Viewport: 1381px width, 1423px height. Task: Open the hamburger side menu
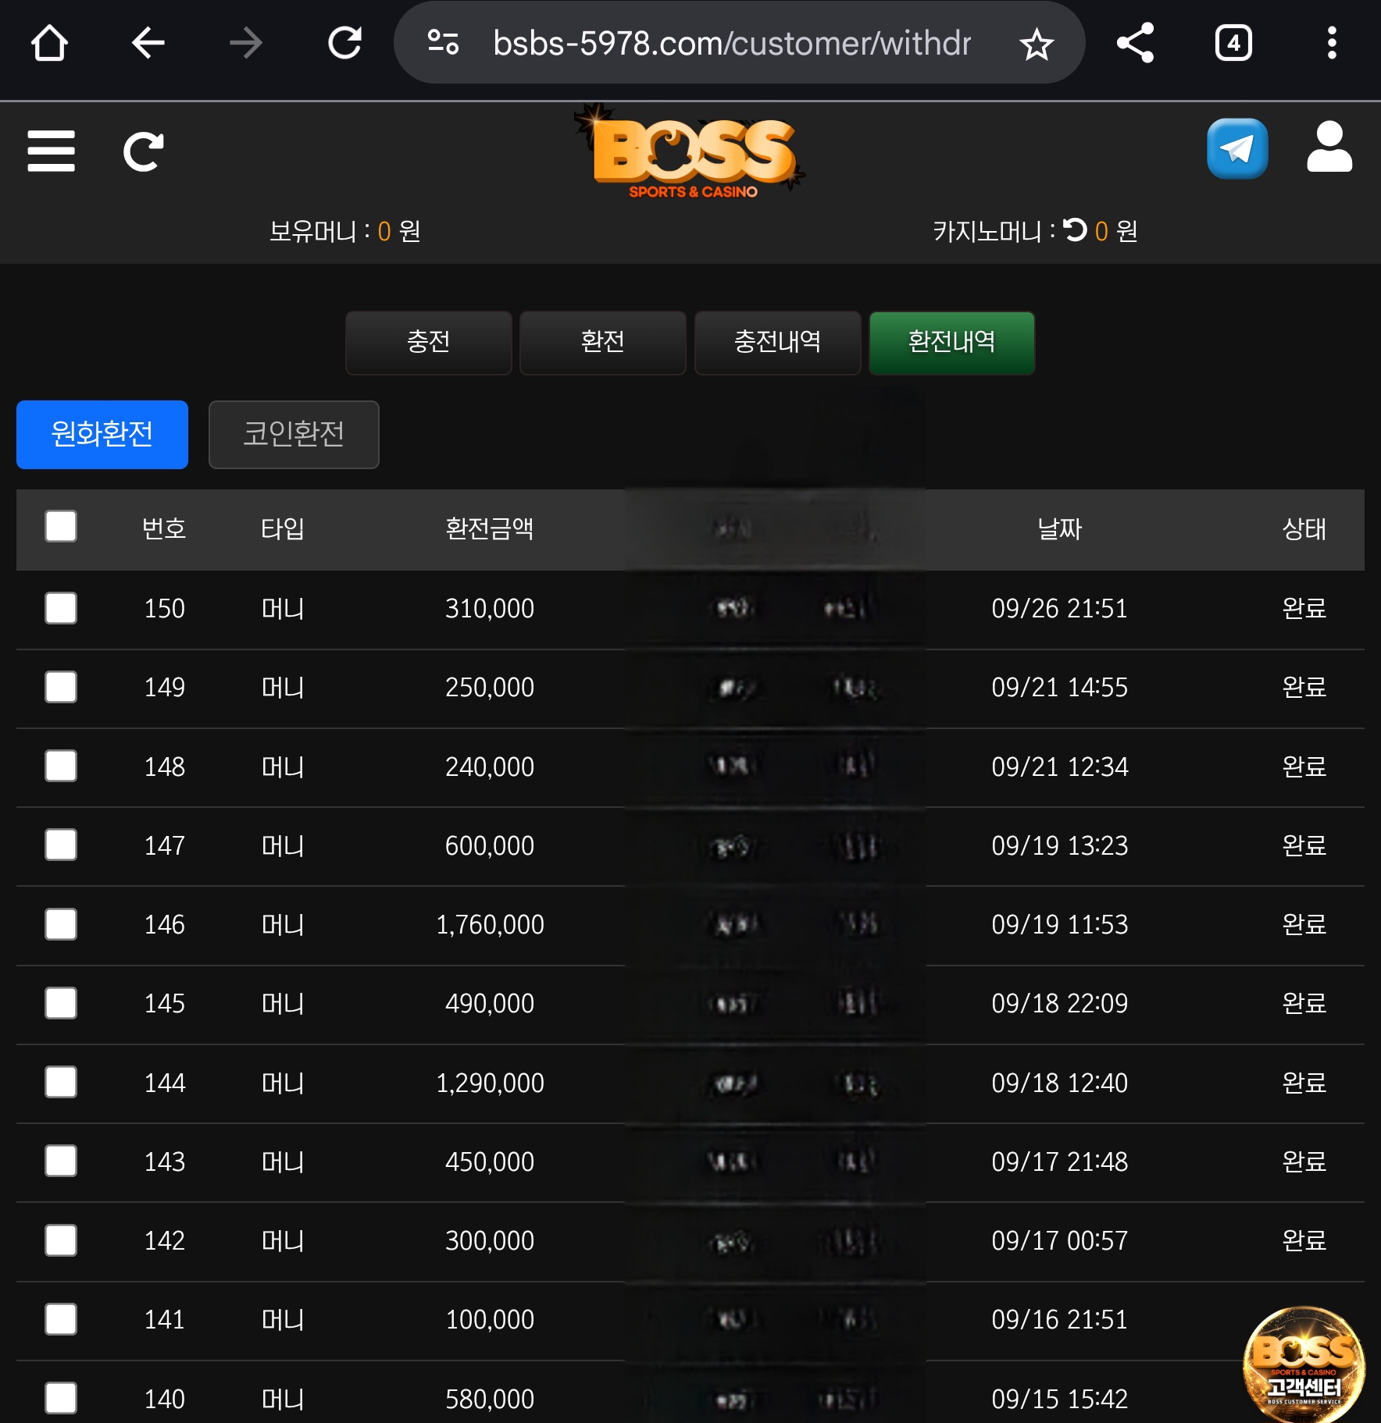[51, 151]
